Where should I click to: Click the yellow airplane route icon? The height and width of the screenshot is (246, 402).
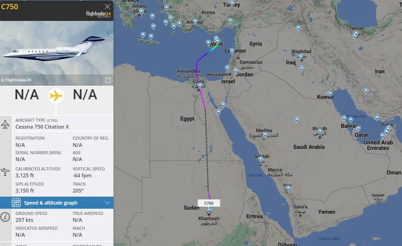click(56, 96)
